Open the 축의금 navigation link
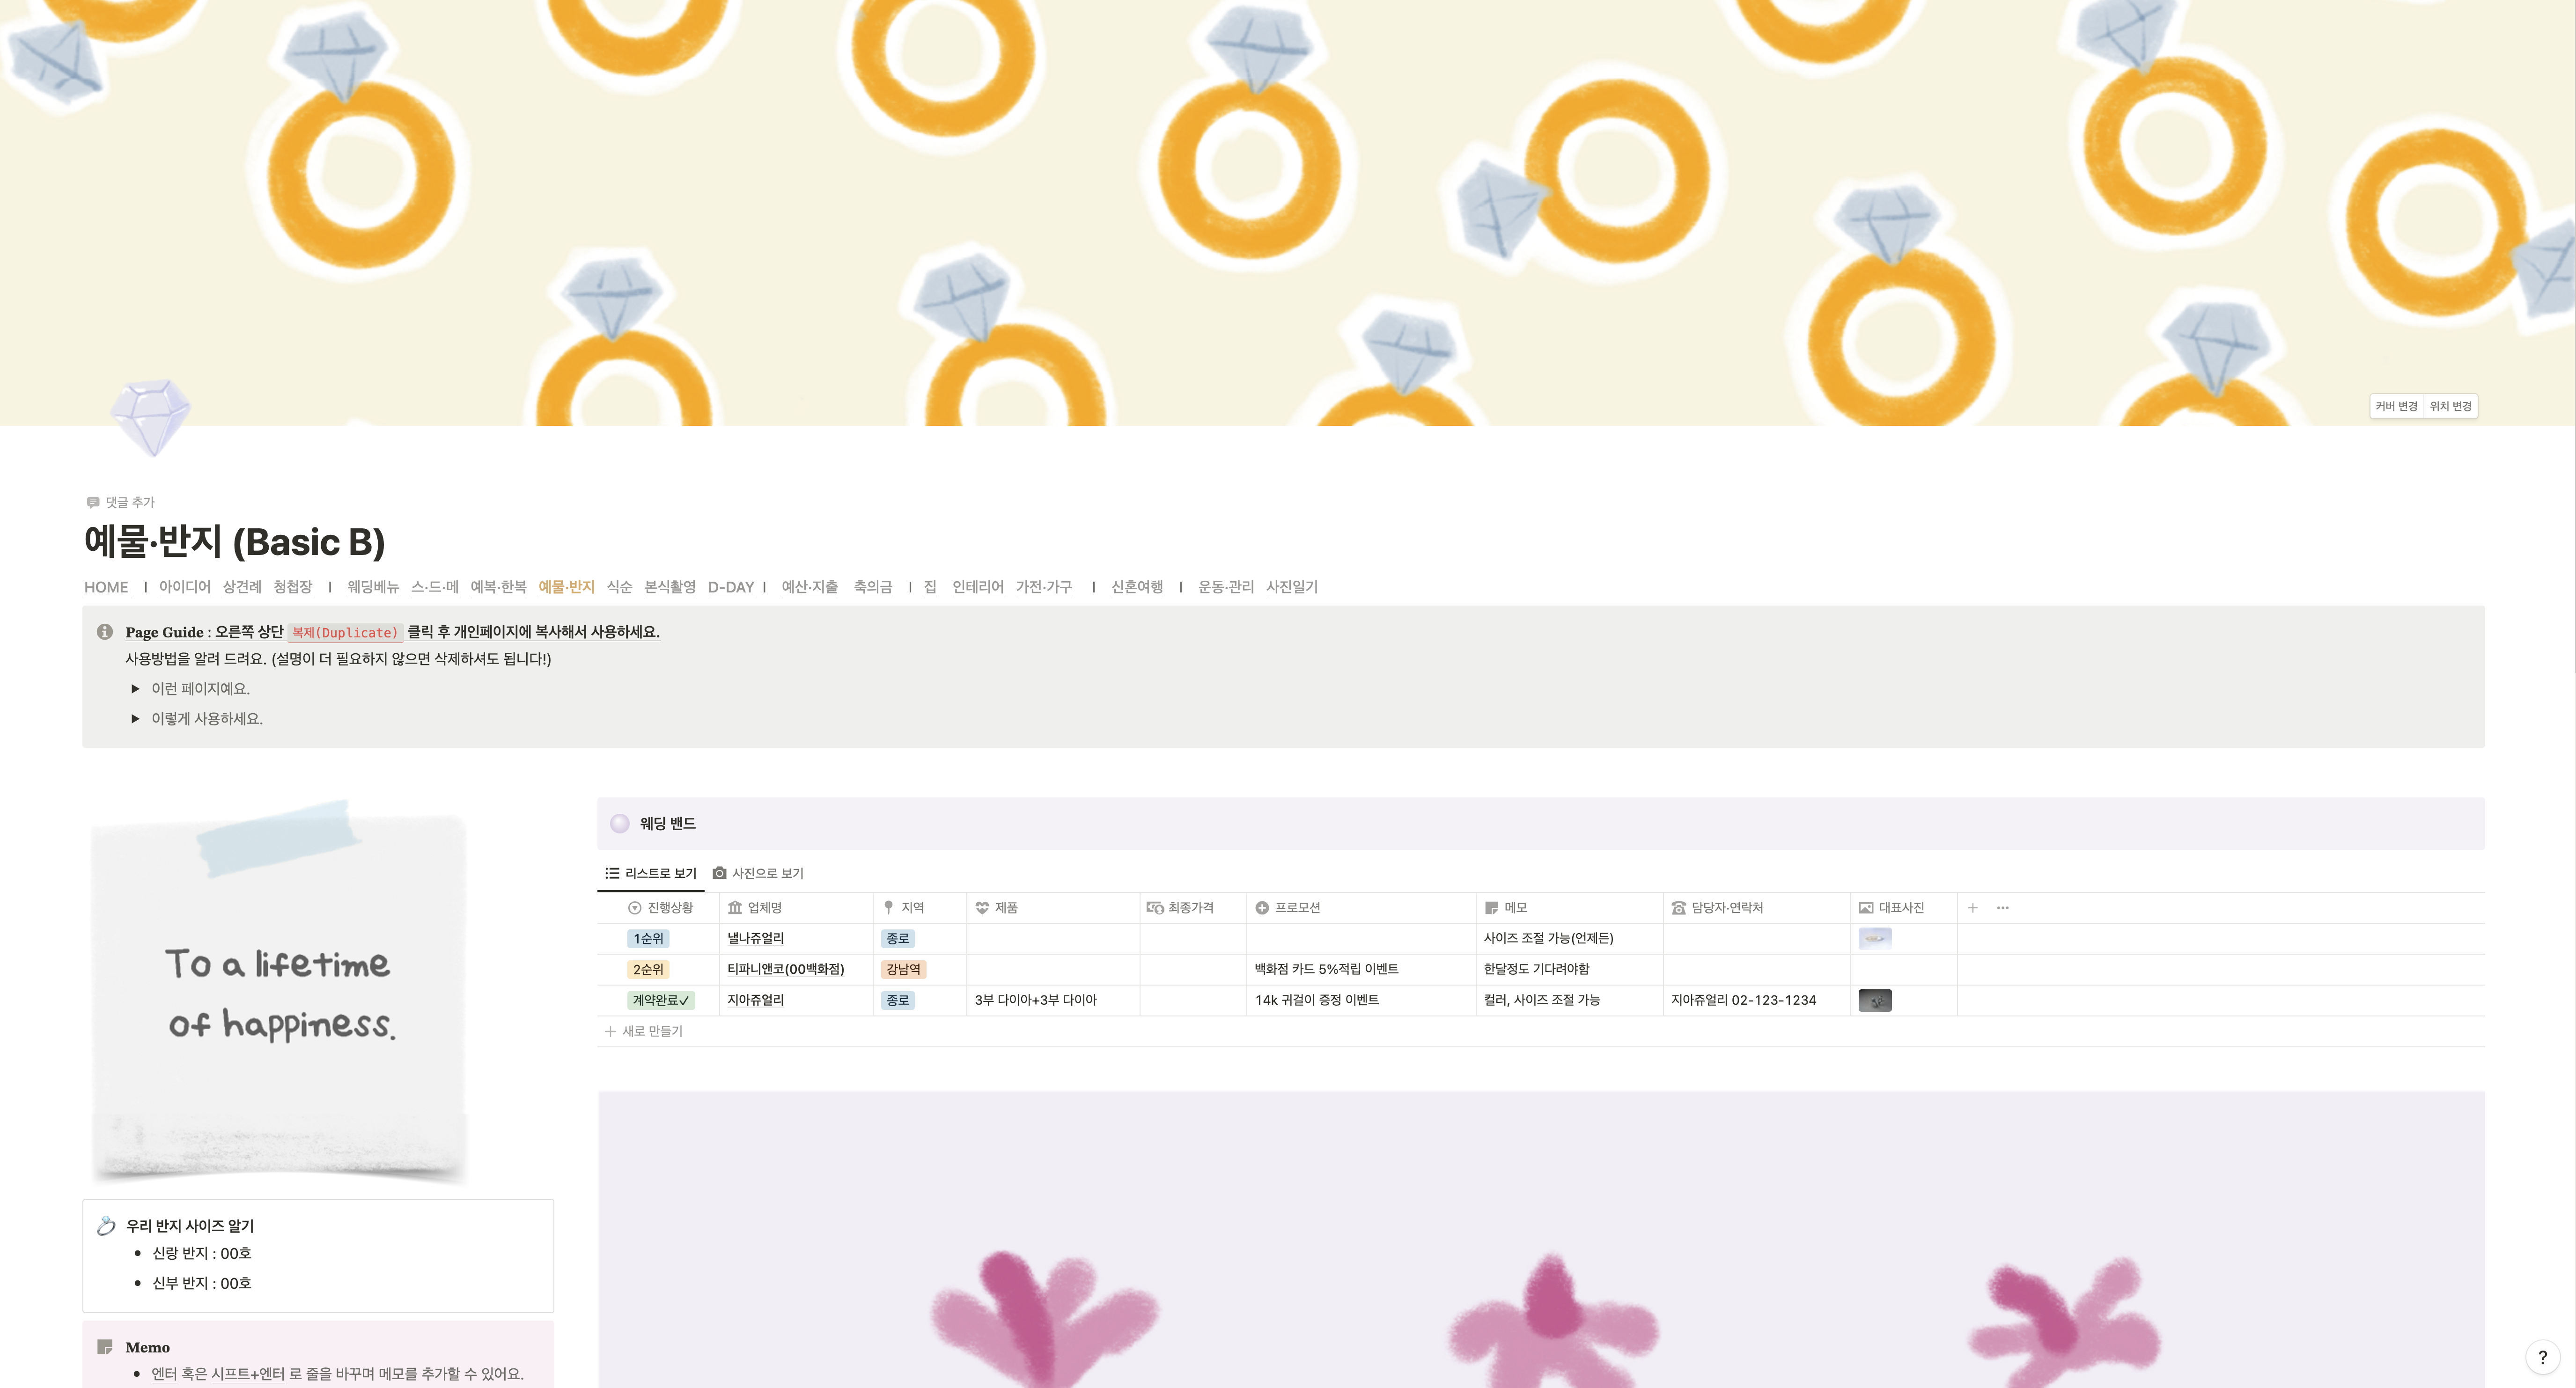 click(x=873, y=588)
